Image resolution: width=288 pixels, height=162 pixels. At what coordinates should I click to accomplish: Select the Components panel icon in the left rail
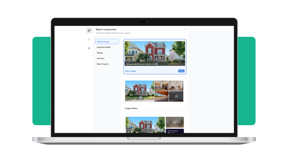[89, 30]
